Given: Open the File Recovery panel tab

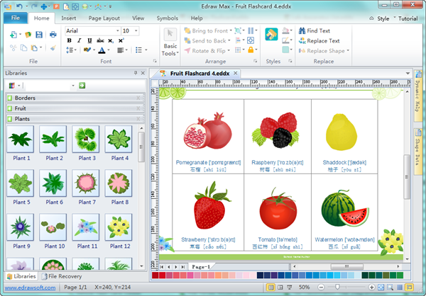Looking at the screenshot, I should (62, 276).
